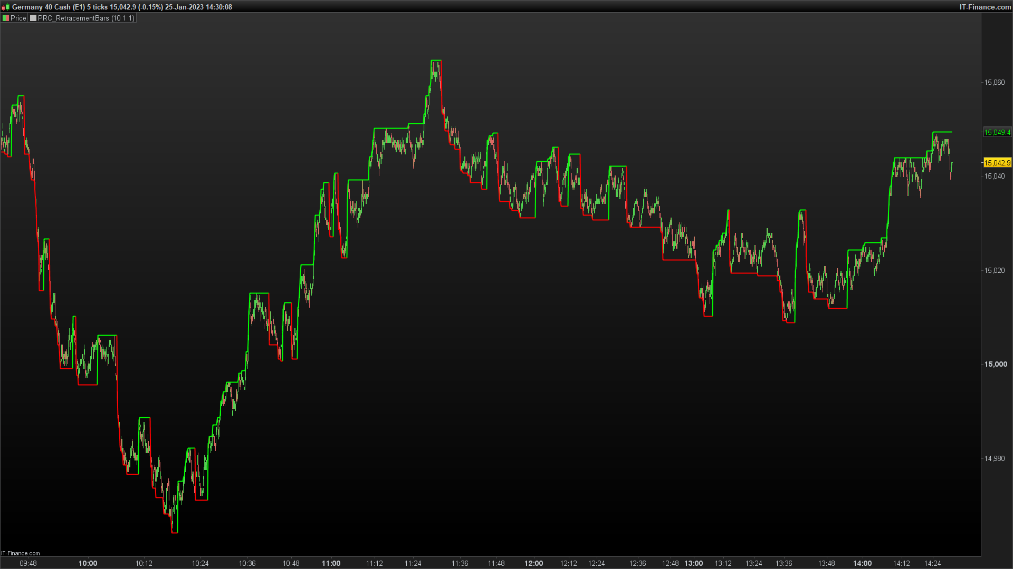Screen dimensions: 1013x569
Task: Open the Price legend label settings
Action: (18, 18)
